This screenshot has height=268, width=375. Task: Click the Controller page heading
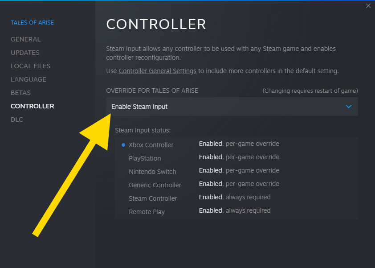[156, 24]
